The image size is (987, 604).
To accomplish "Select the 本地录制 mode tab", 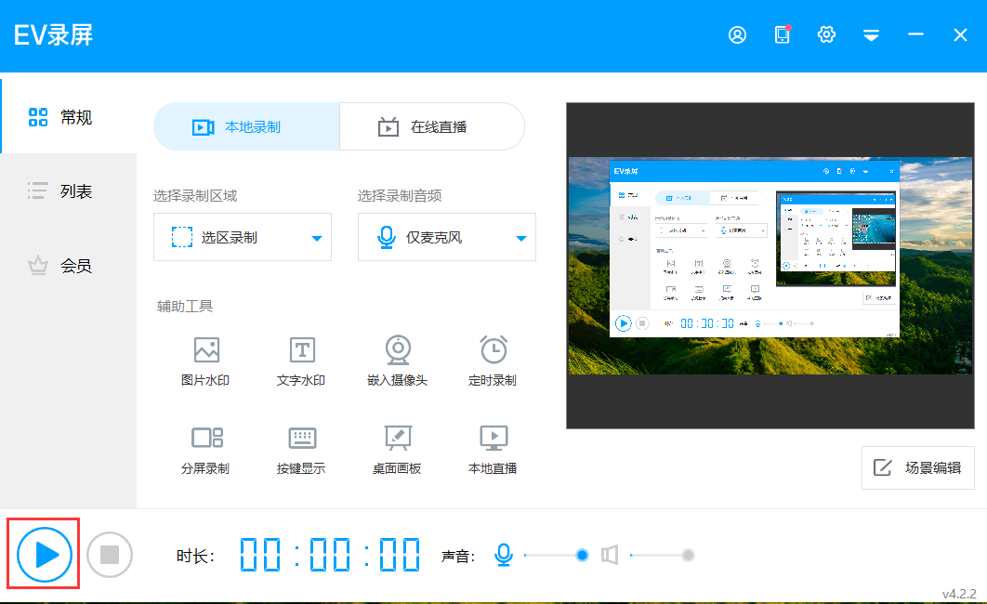I will [x=246, y=126].
